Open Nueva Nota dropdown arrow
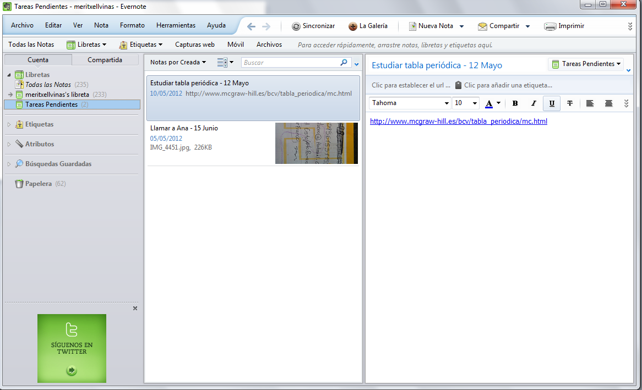 [461, 26]
